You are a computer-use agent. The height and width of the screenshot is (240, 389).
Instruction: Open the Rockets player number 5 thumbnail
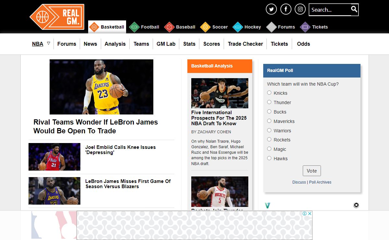(x=220, y=192)
